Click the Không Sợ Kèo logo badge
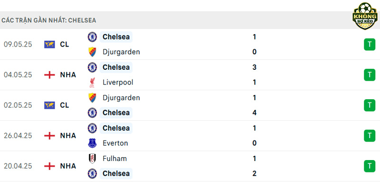 click(365, 16)
